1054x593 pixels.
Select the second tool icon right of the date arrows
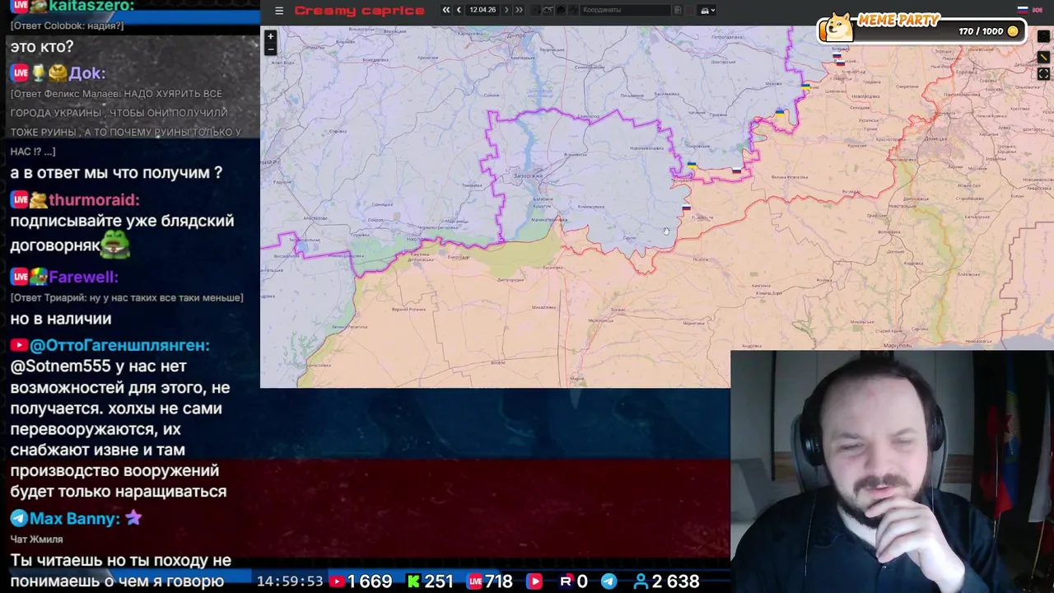pos(548,10)
